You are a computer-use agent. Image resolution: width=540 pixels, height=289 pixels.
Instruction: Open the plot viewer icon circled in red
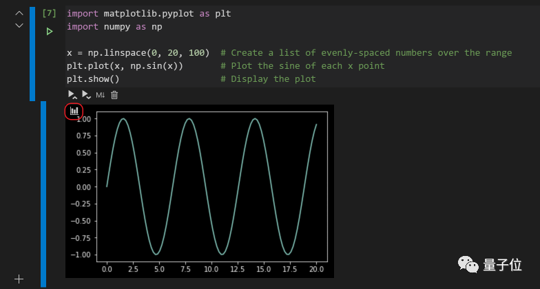[74, 111]
